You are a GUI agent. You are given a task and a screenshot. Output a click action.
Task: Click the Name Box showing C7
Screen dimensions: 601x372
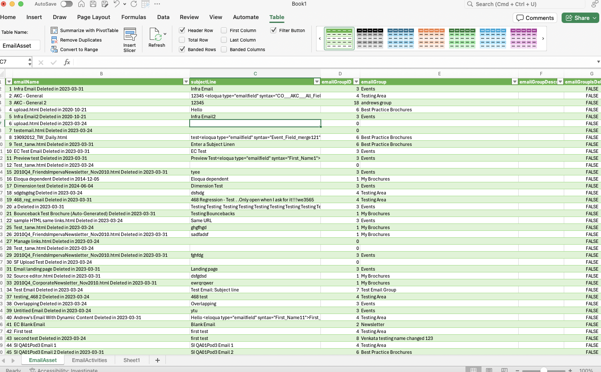pos(13,62)
